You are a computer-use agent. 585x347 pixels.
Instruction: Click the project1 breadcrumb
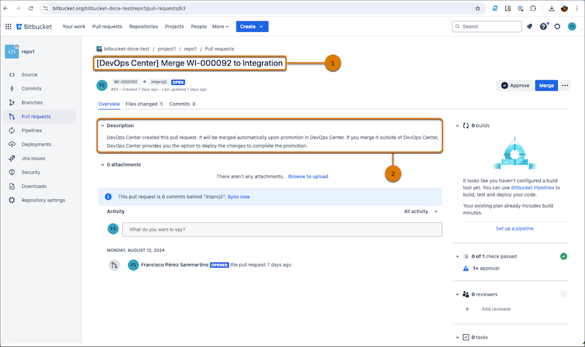[x=166, y=49]
